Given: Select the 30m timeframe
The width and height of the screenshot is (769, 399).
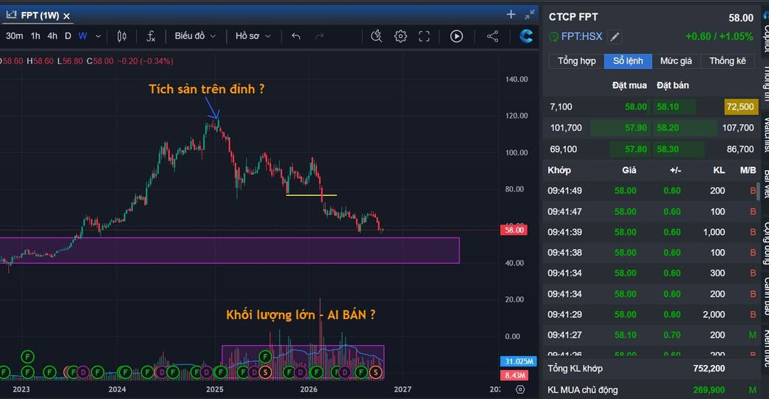Looking at the screenshot, I should (x=14, y=36).
